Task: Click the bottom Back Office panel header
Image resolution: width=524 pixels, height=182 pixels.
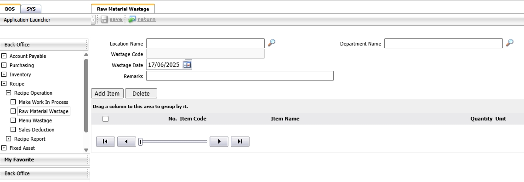Action: coord(45,173)
